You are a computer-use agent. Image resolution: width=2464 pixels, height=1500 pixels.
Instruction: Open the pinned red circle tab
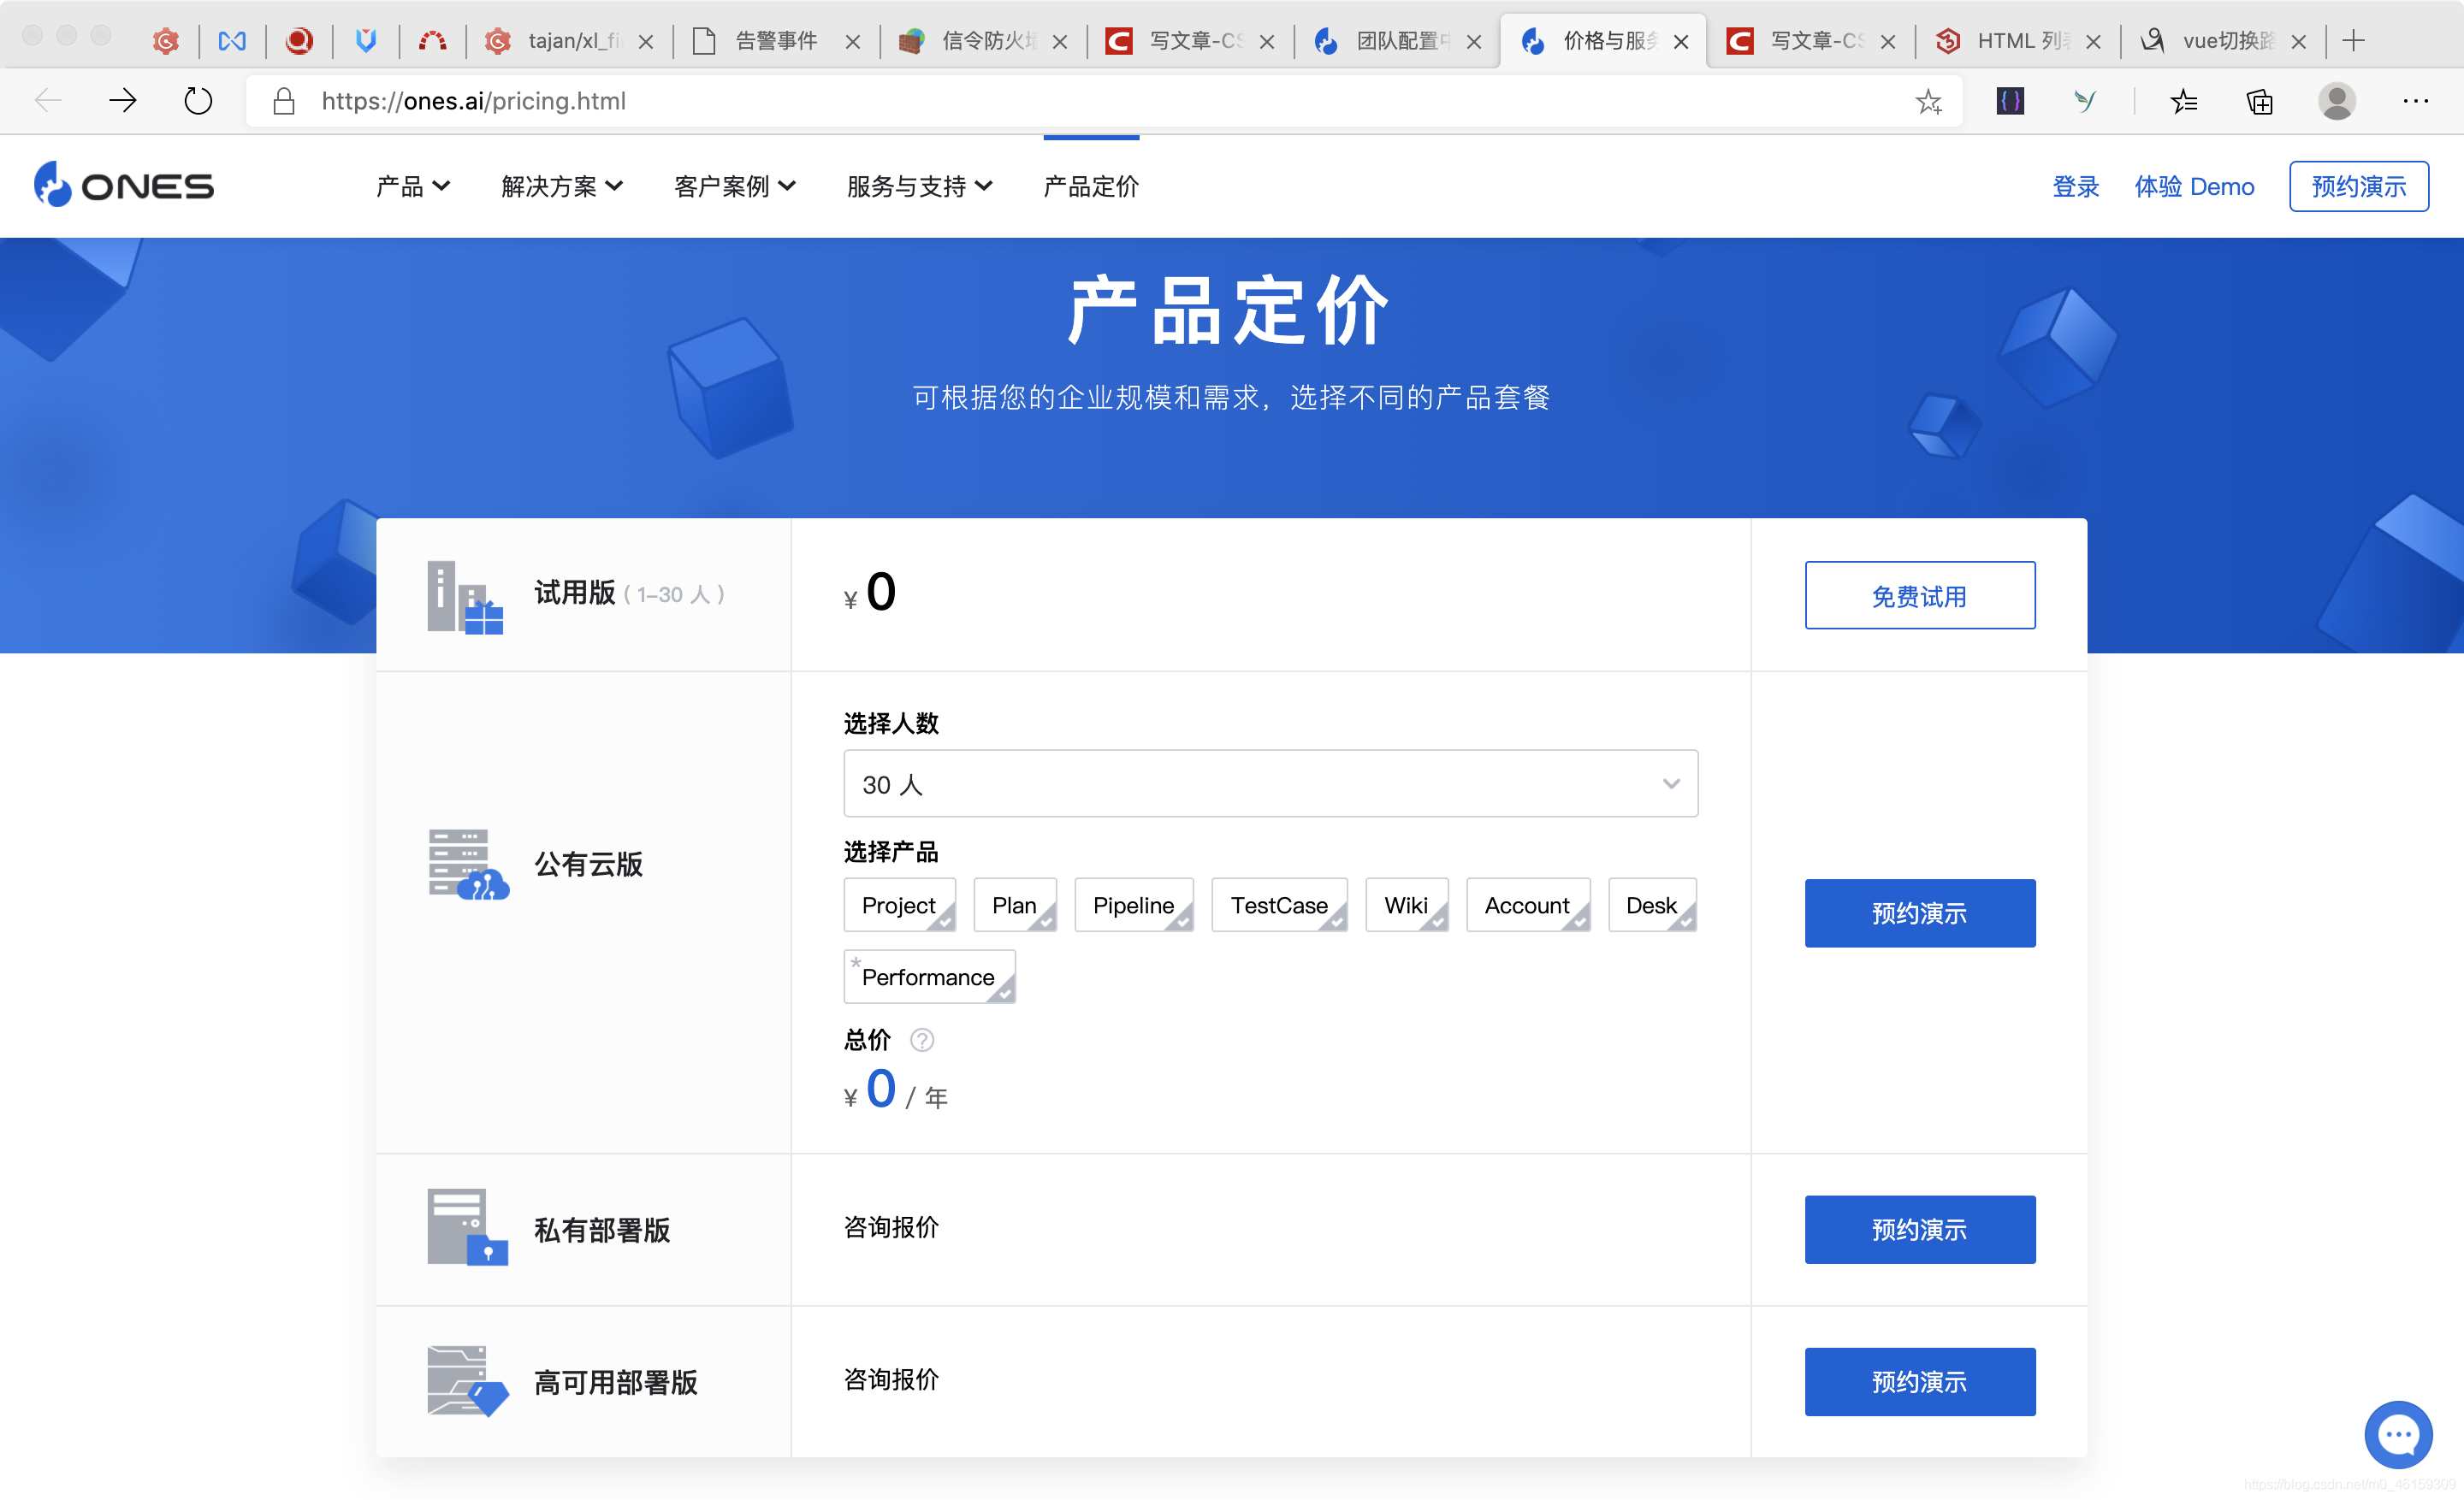[299, 41]
